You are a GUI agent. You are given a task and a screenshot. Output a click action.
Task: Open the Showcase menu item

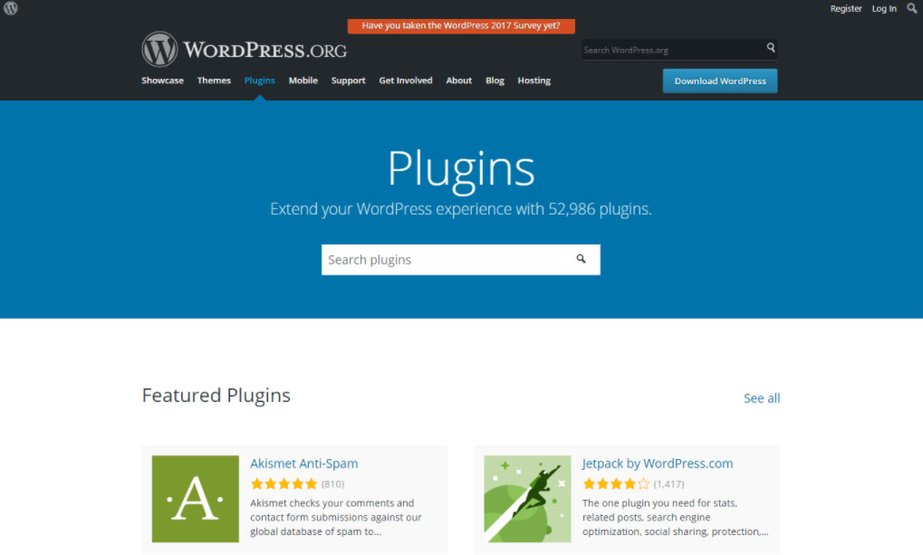[x=162, y=81]
